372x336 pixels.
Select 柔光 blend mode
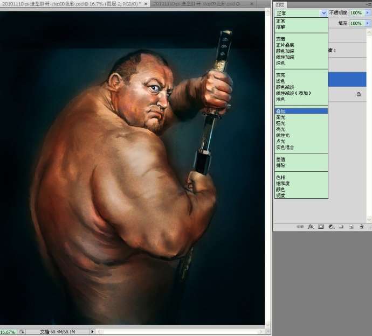tap(301, 117)
